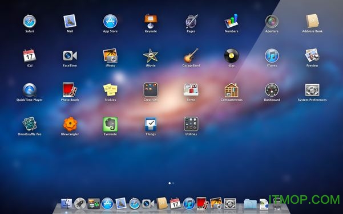Open FaceTime in the Launchpad grid
343x214 pixels.
pyautogui.click(x=70, y=56)
